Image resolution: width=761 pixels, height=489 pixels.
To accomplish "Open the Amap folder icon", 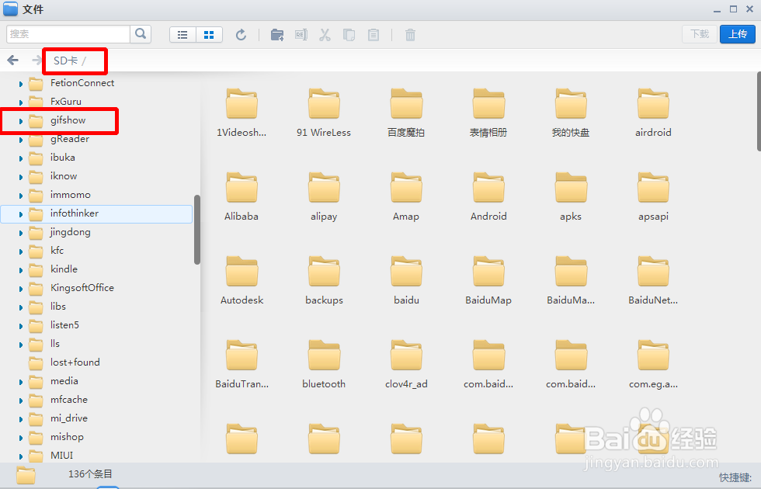I will [406, 187].
